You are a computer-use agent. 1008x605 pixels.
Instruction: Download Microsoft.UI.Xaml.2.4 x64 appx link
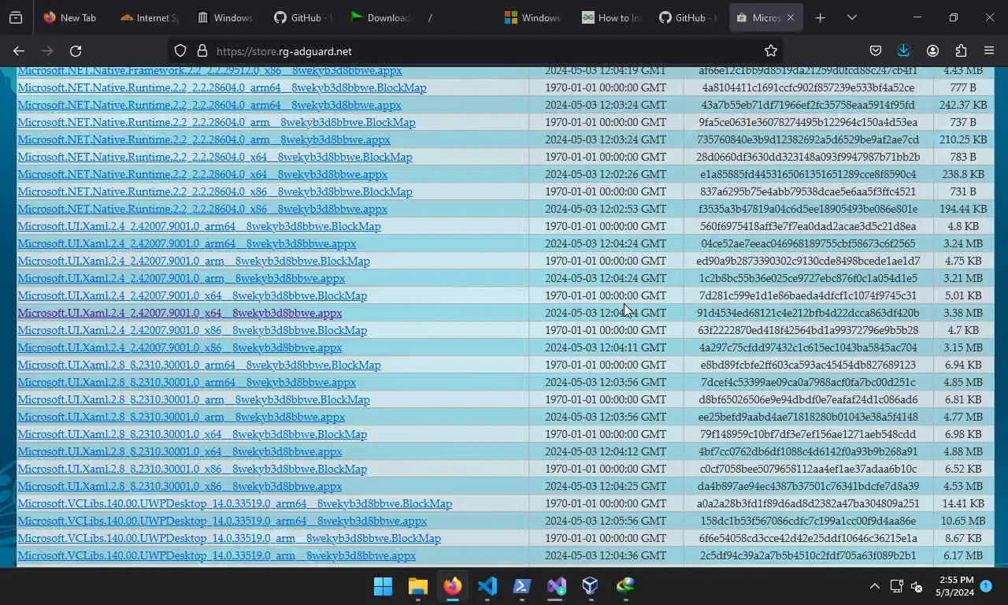[180, 313]
